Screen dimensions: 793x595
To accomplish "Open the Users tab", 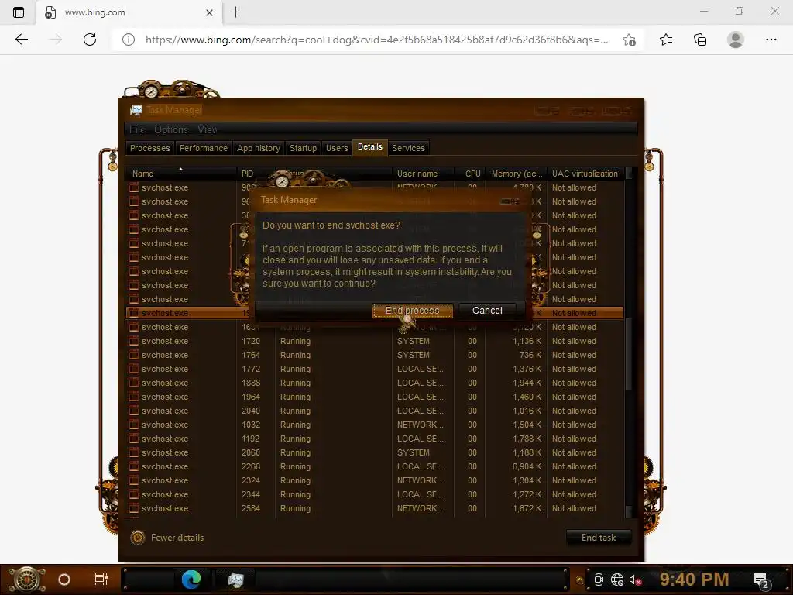I will [337, 148].
